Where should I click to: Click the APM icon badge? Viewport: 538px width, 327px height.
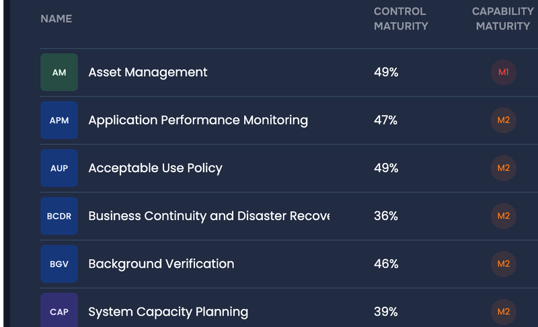[x=59, y=120]
